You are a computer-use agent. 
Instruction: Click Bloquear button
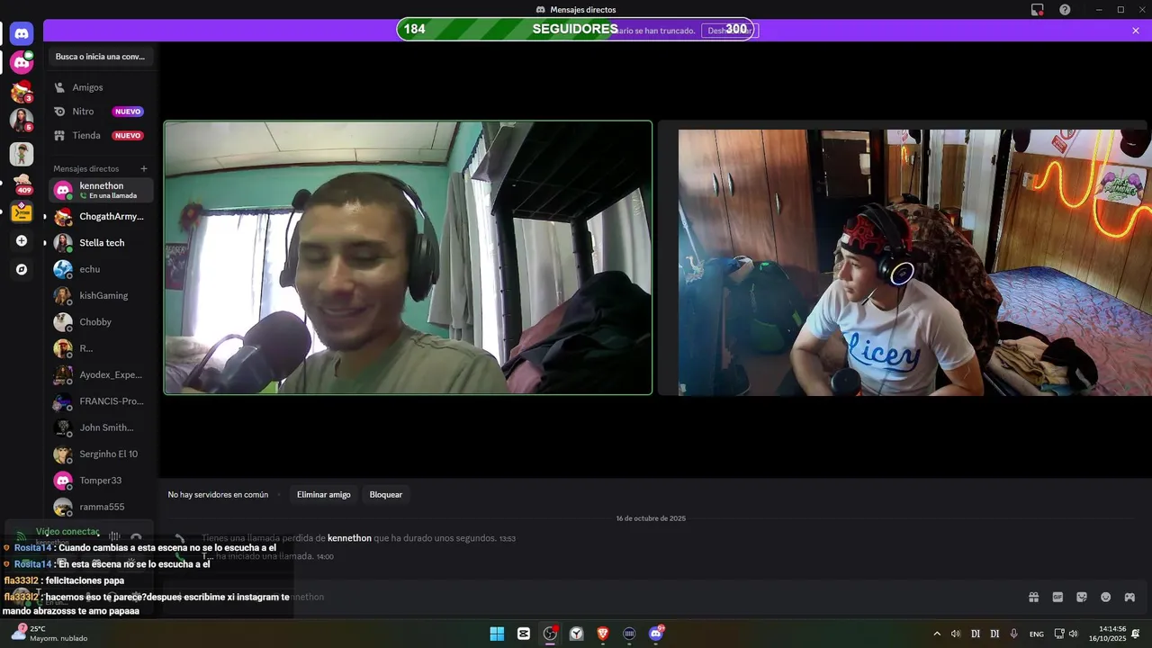click(x=386, y=494)
